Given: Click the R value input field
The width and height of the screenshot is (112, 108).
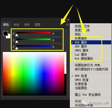Looking at the screenshot, I should coord(57,34).
